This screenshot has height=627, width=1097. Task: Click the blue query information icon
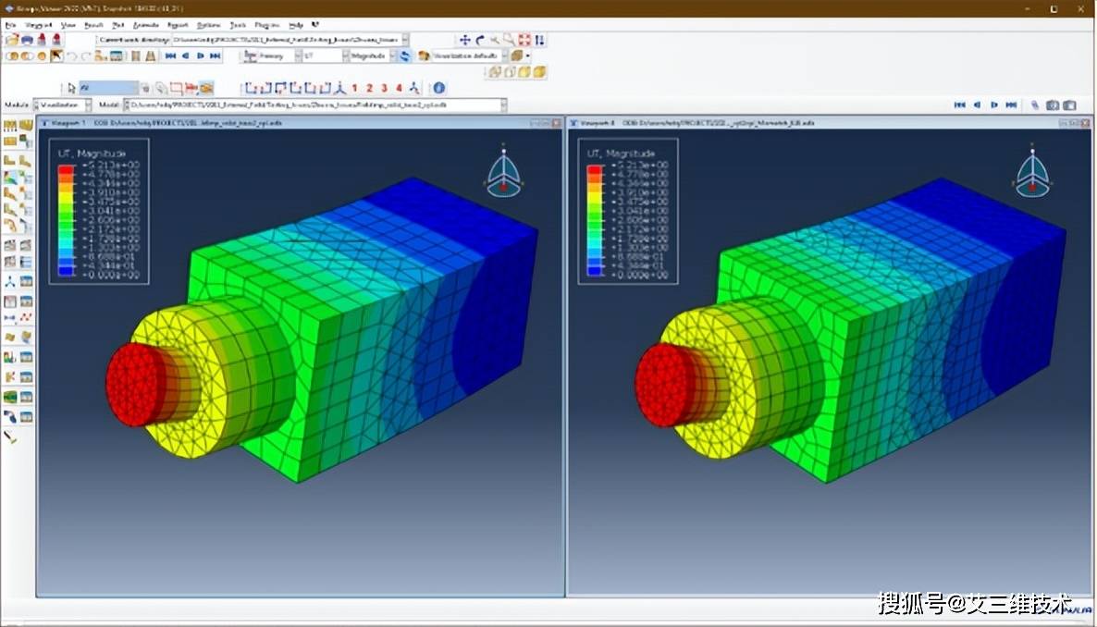pyautogui.click(x=438, y=88)
